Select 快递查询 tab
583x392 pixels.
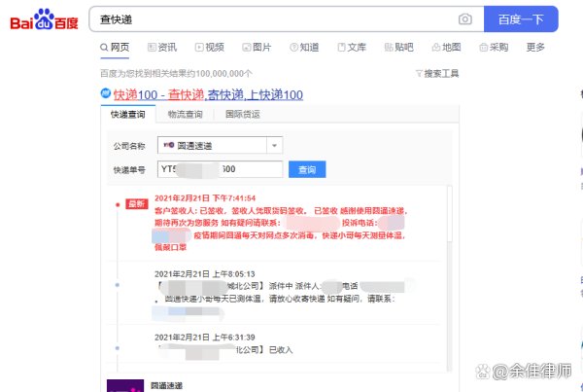128,114
